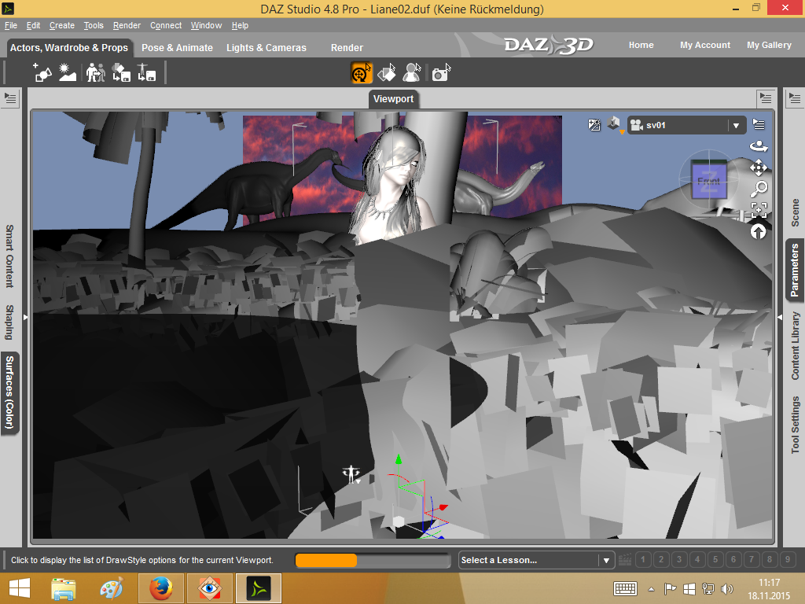Select the Universal manipulation tool
This screenshot has width=805, height=604.
[362, 72]
